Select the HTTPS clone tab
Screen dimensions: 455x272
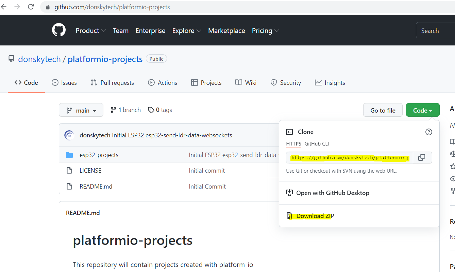pos(293,144)
